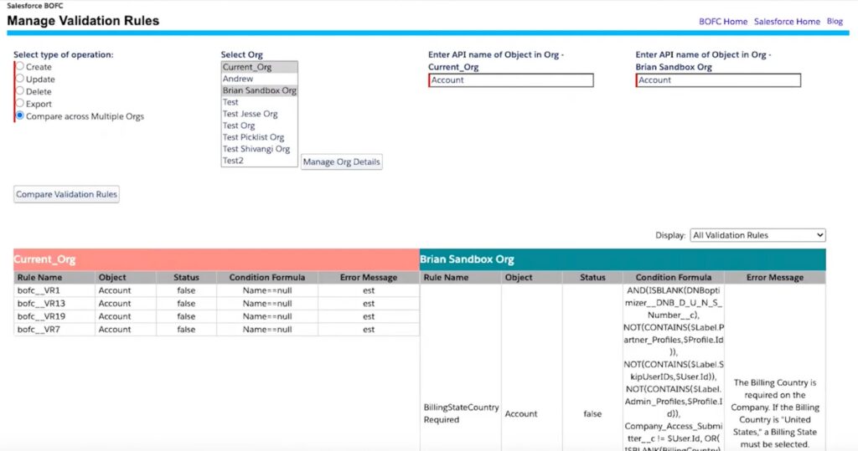
Task: Pick Test in the Select Org list
Action: (260, 102)
